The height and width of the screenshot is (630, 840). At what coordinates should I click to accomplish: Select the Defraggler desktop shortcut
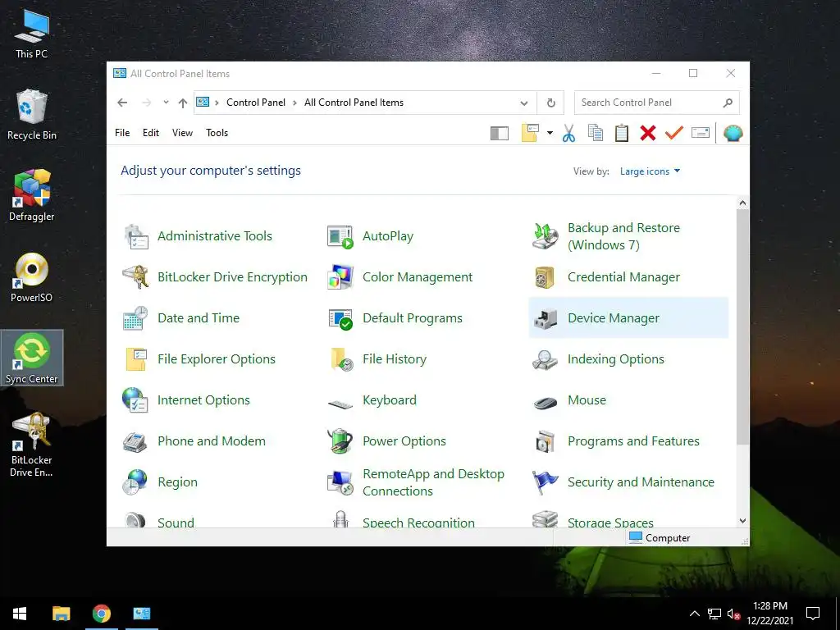32,195
